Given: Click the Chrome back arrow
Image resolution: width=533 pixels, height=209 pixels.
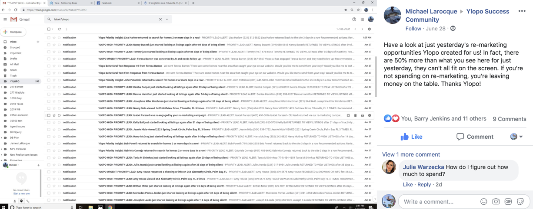Looking at the screenshot, I should (3, 10).
